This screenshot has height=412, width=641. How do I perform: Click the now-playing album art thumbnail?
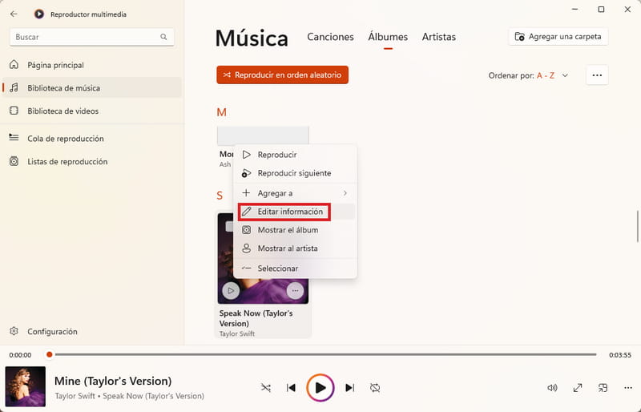click(26, 386)
